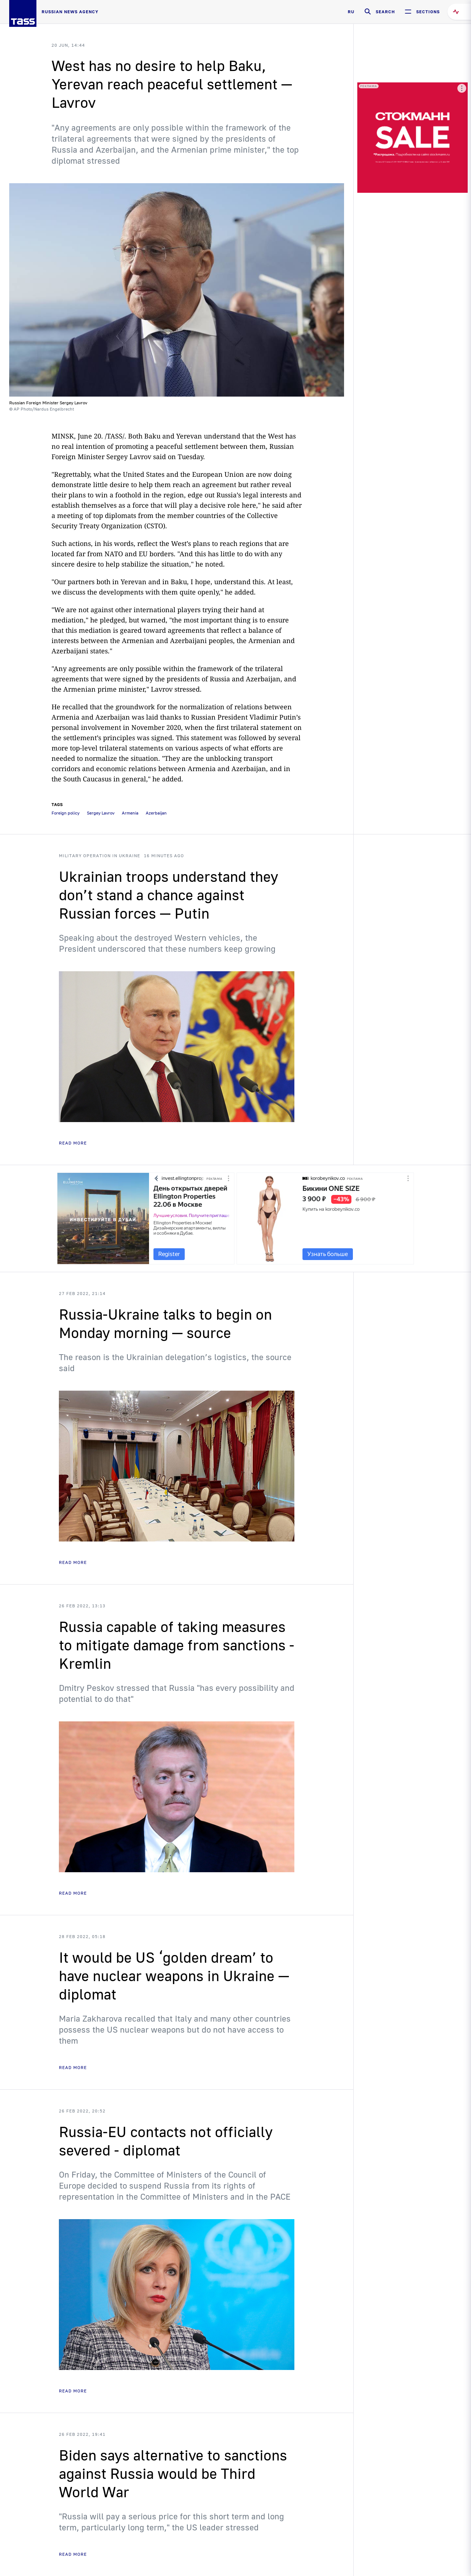Open the Armenia tag link
The image size is (471, 2576).
[130, 813]
